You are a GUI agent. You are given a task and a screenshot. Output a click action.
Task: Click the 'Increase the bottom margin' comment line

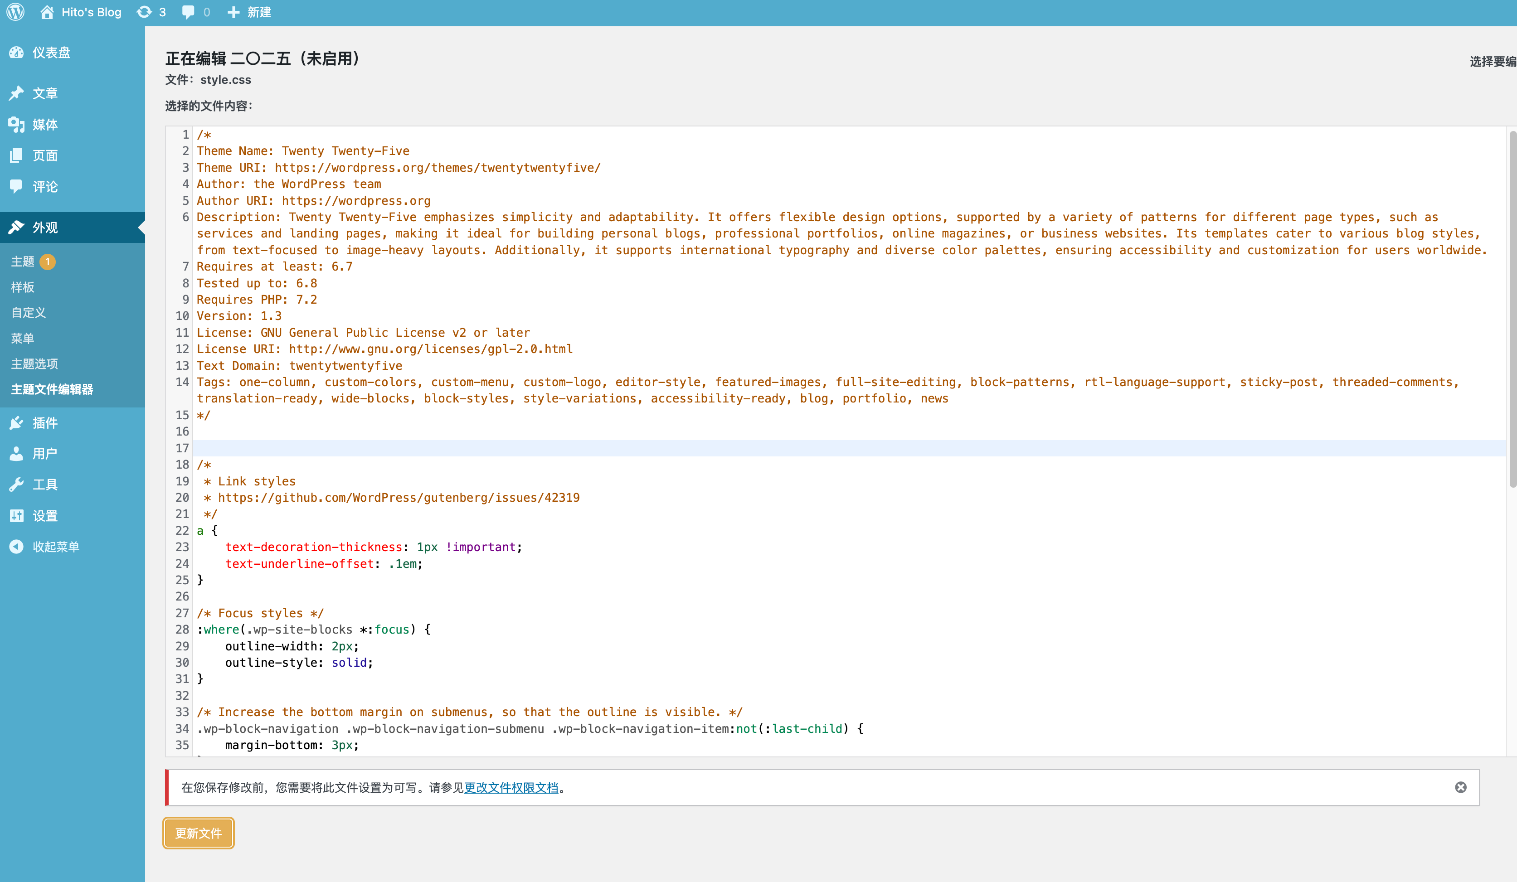click(x=470, y=712)
